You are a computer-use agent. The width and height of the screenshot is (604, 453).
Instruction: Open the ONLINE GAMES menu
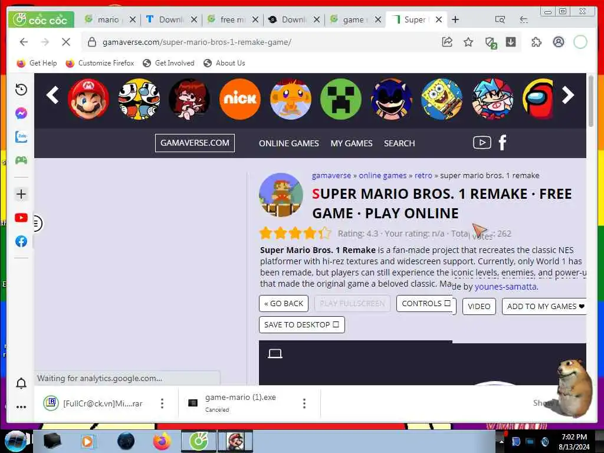[x=288, y=143]
